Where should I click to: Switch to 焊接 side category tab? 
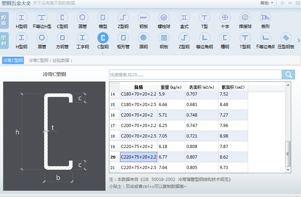point(4,20)
